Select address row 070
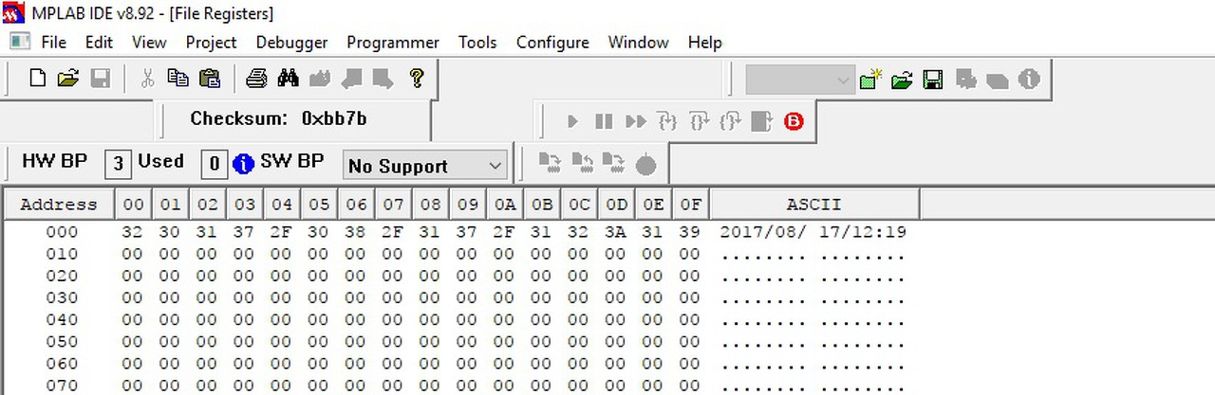 click(x=62, y=385)
